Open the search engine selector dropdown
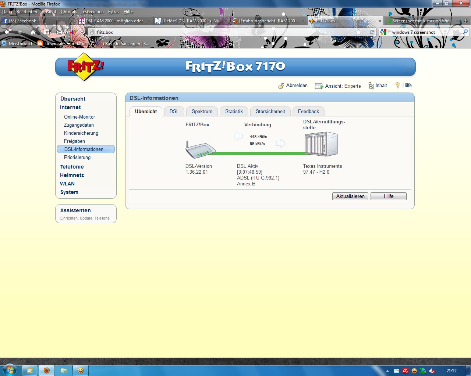The width and height of the screenshot is (471, 376). click(x=385, y=32)
